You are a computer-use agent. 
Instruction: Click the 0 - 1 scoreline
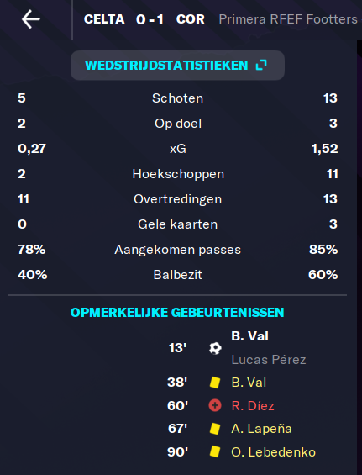(x=150, y=19)
